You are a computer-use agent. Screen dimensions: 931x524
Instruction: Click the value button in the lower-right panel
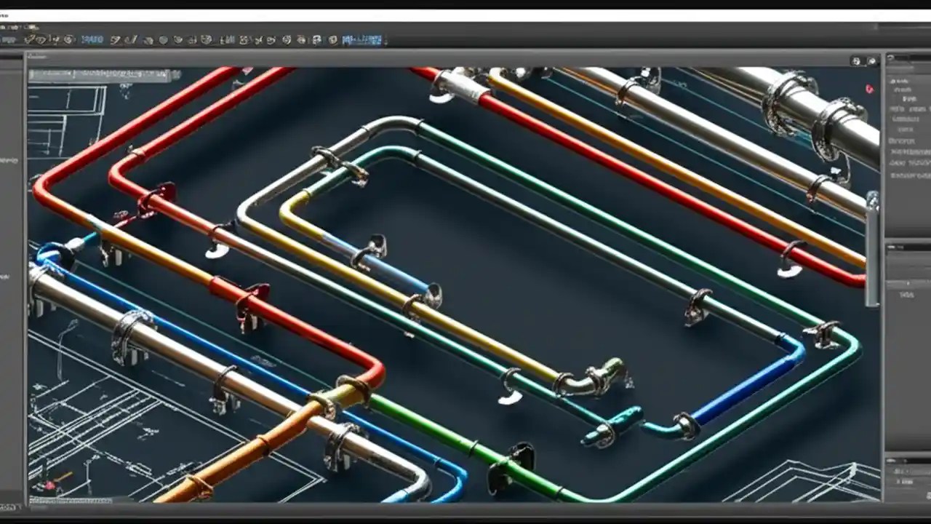coord(907,293)
